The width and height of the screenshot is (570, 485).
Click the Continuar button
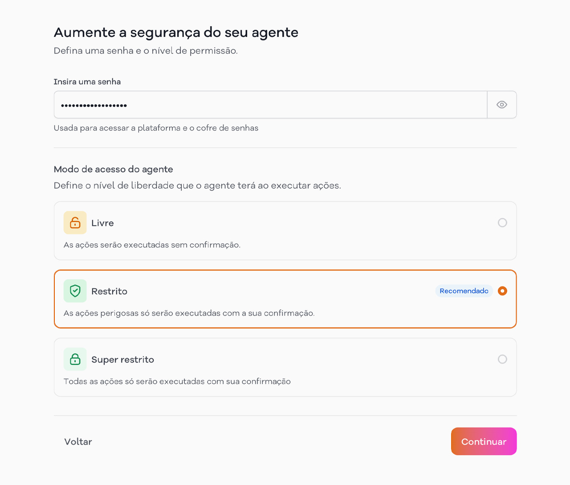coord(484,441)
